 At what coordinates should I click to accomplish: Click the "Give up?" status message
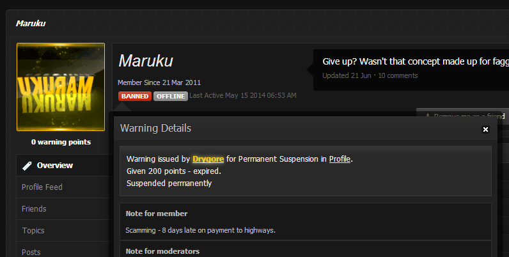[416, 61]
